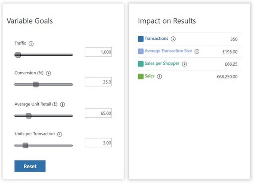Select the Average Unit Retail field showing 65.00

pos(98,113)
